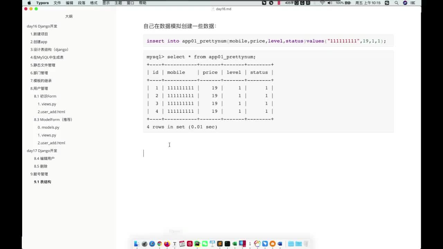Jump to day16 Django开发 in outline
The image size is (443, 249).
42,26
